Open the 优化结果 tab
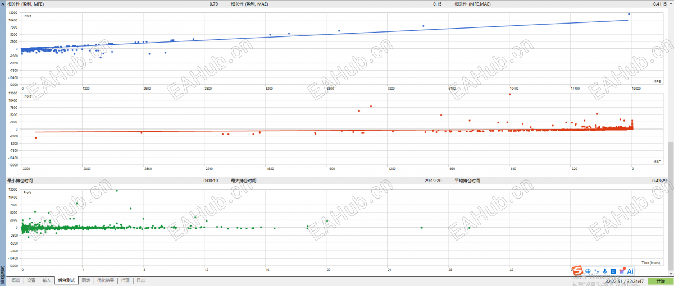The width and height of the screenshot is (674, 286). 106,280
